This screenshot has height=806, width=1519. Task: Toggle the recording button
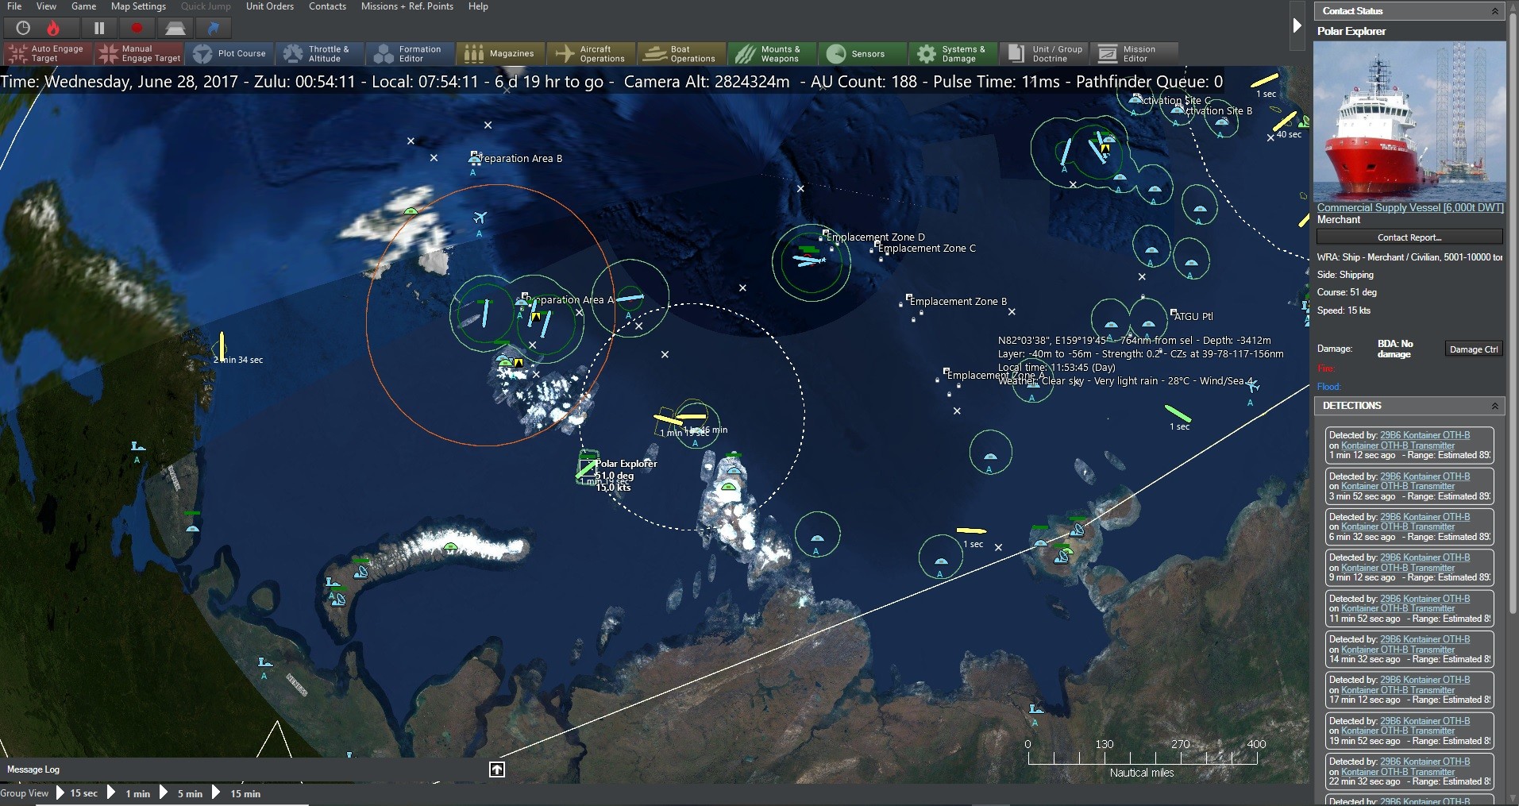click(x=136, y=28)
